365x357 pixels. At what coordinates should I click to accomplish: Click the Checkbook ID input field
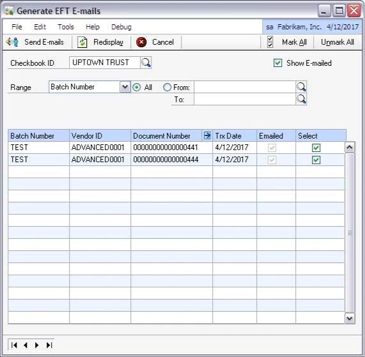(105, 63)
